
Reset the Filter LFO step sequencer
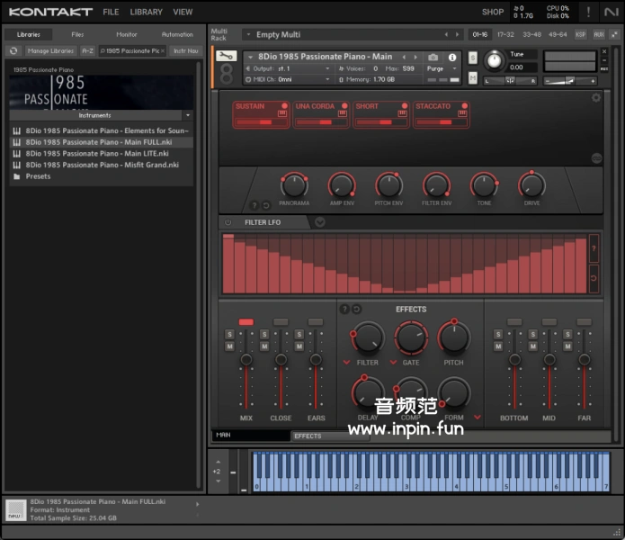tap(594, 279)
